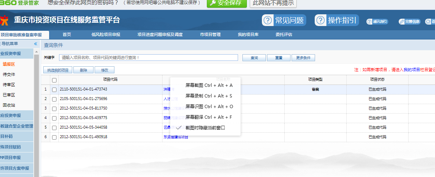Select 屏幕翻译 in the context menu

[209, 117]
